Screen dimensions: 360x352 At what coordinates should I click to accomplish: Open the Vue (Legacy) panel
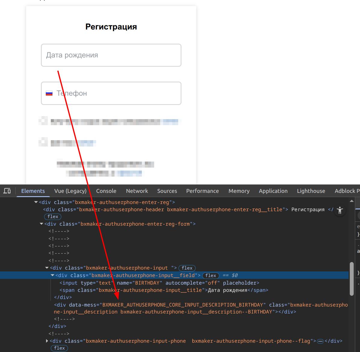(70, 191)
